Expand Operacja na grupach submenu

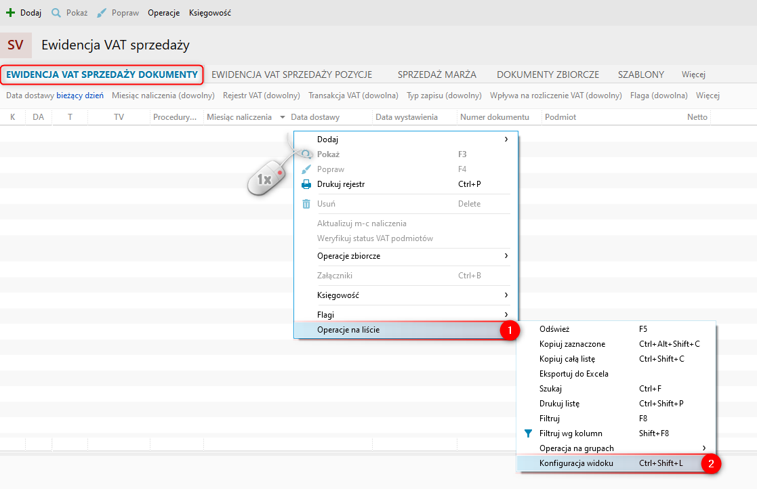pos(616,448)
